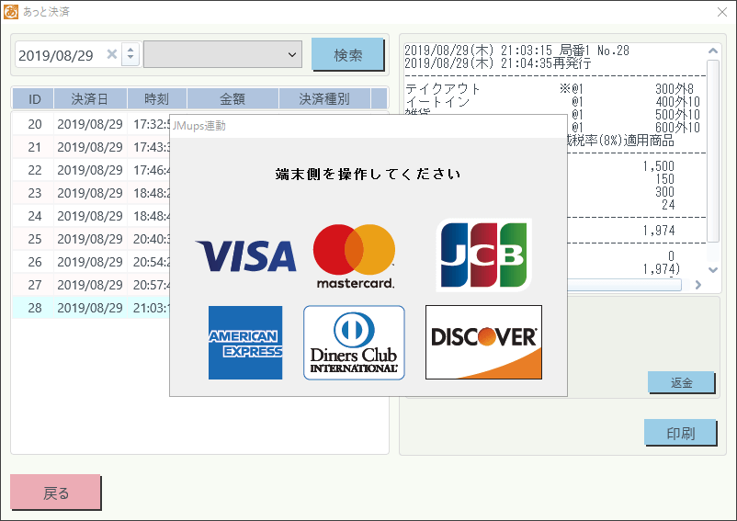737x521 pixels.
Task: Open the payment type dropdown
Action: 223,55
